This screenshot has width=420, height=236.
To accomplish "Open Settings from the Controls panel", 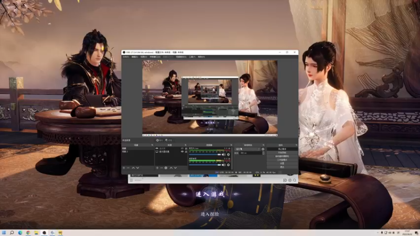I will point(282,163).
